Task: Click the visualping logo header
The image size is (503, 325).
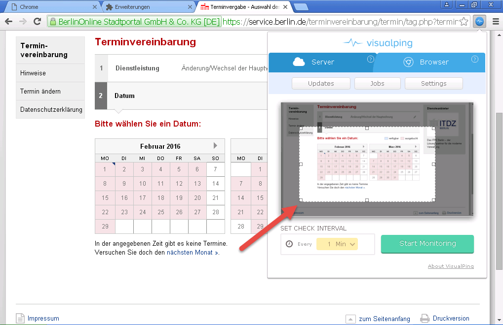Action: (378, 42)
